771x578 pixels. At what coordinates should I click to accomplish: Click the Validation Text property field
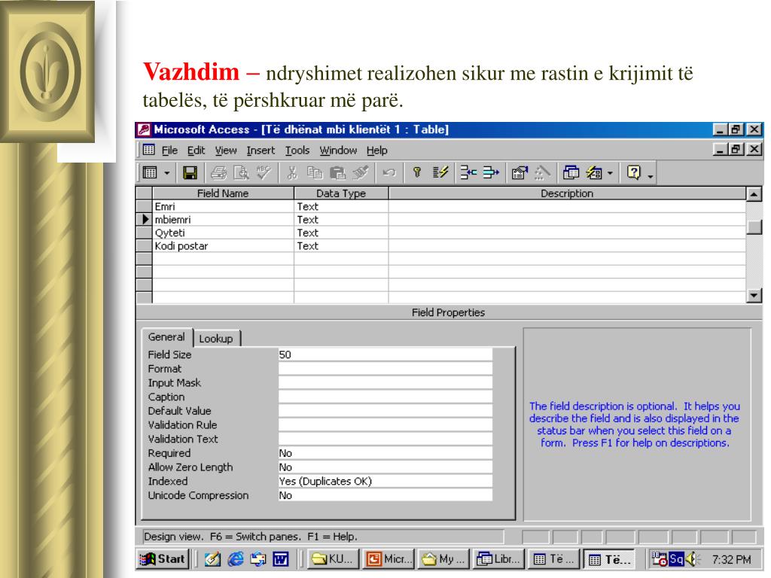tap(385, 440)
